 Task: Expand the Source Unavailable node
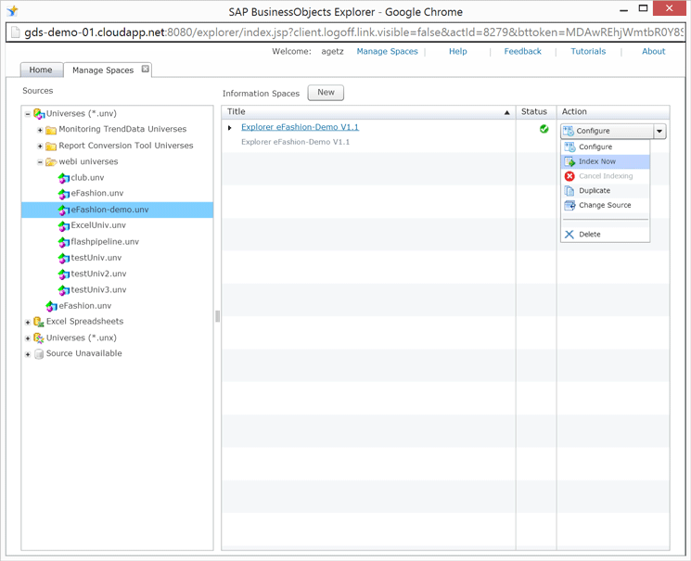tap(28, 354)
